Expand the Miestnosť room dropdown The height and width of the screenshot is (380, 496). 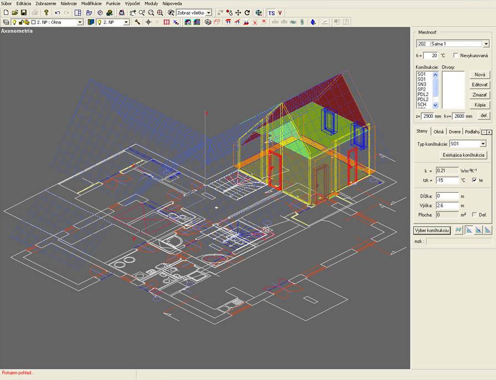point(485,44)
